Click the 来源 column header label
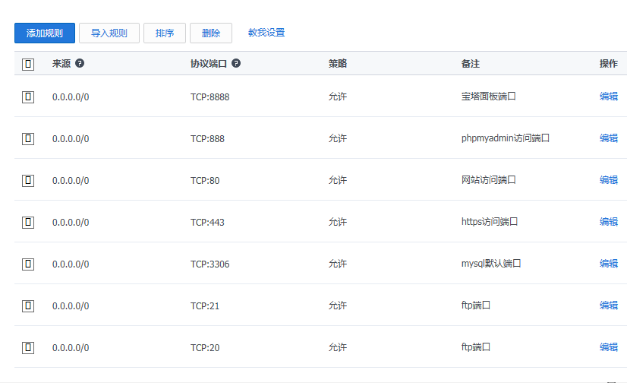 coord(61,63)
